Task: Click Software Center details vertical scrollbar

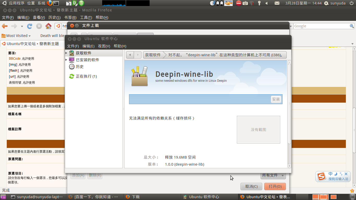Action: click(289, 104)
